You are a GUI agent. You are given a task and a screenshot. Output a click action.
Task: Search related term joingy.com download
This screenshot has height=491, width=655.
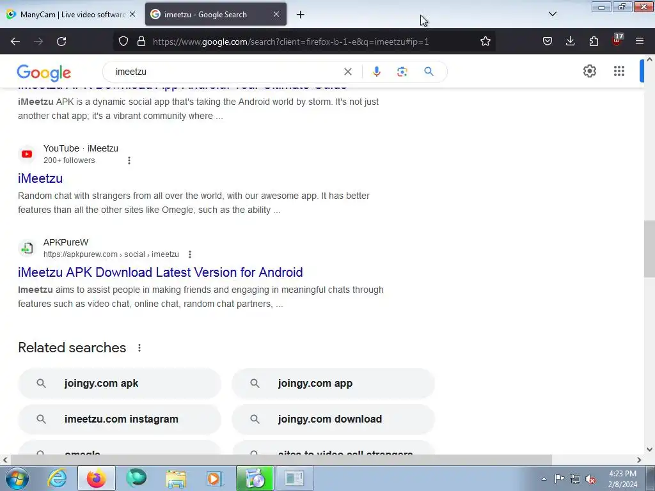click(333, 419)
